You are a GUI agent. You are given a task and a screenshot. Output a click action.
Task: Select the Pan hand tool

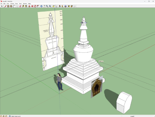click(44, 6)
